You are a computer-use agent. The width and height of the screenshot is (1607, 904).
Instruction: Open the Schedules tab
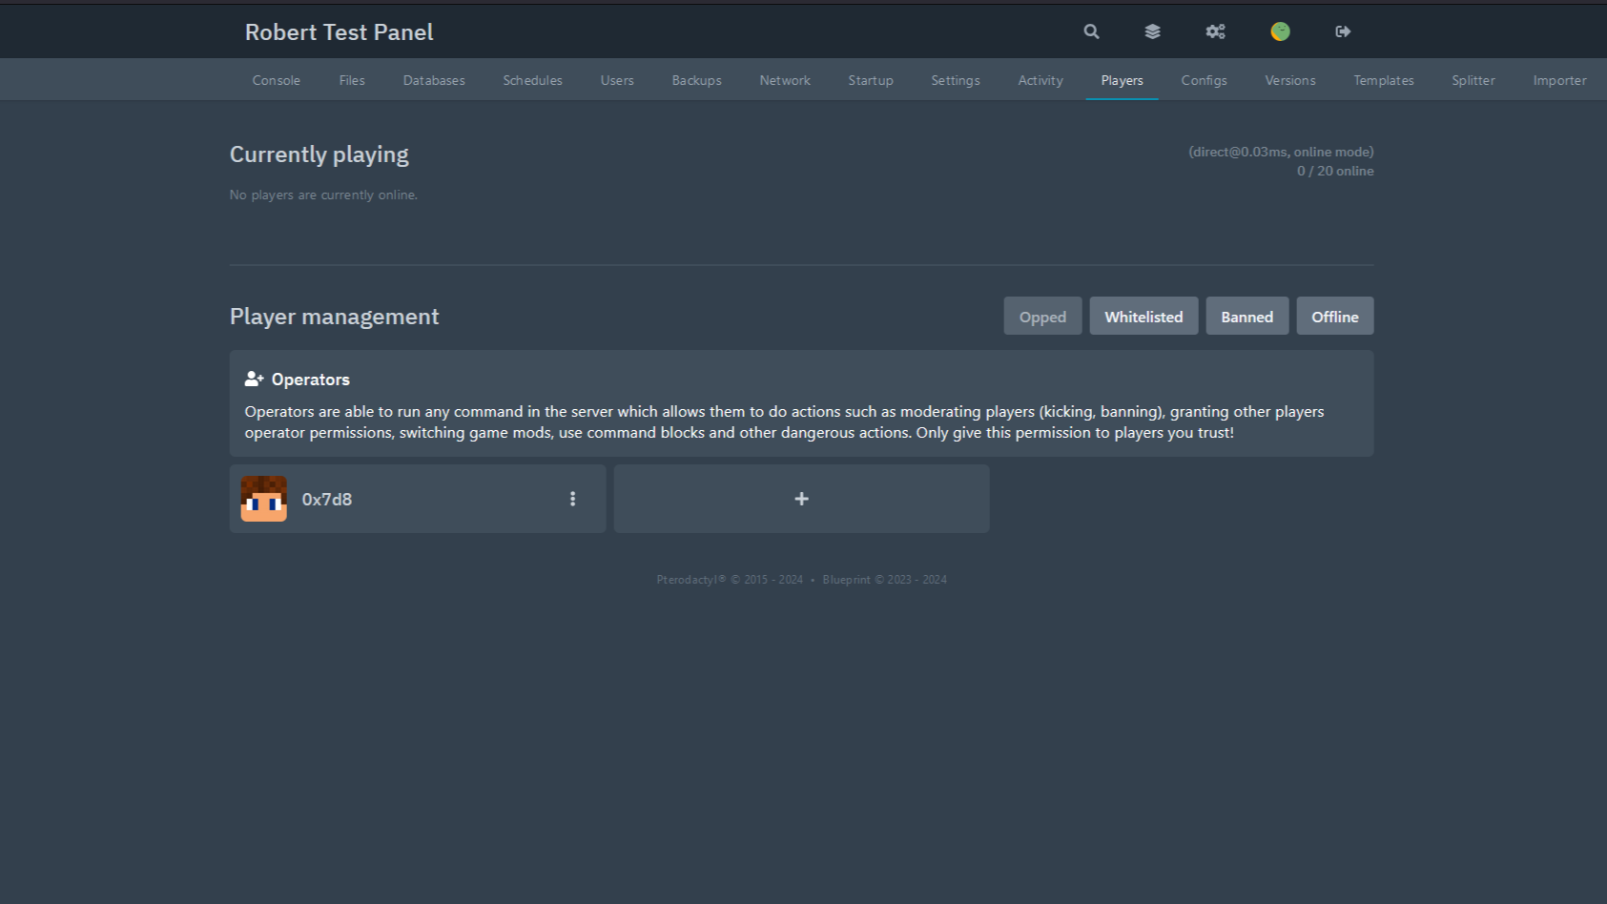click(532, 80)
